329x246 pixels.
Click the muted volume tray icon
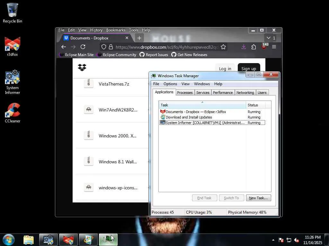click(297, 240)
